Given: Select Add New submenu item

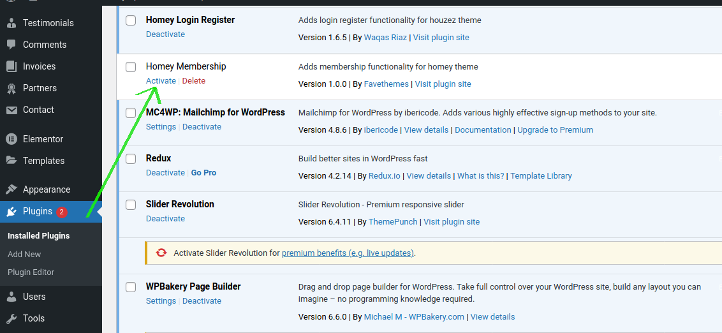Looking at the screenshot, I should 24,255.
